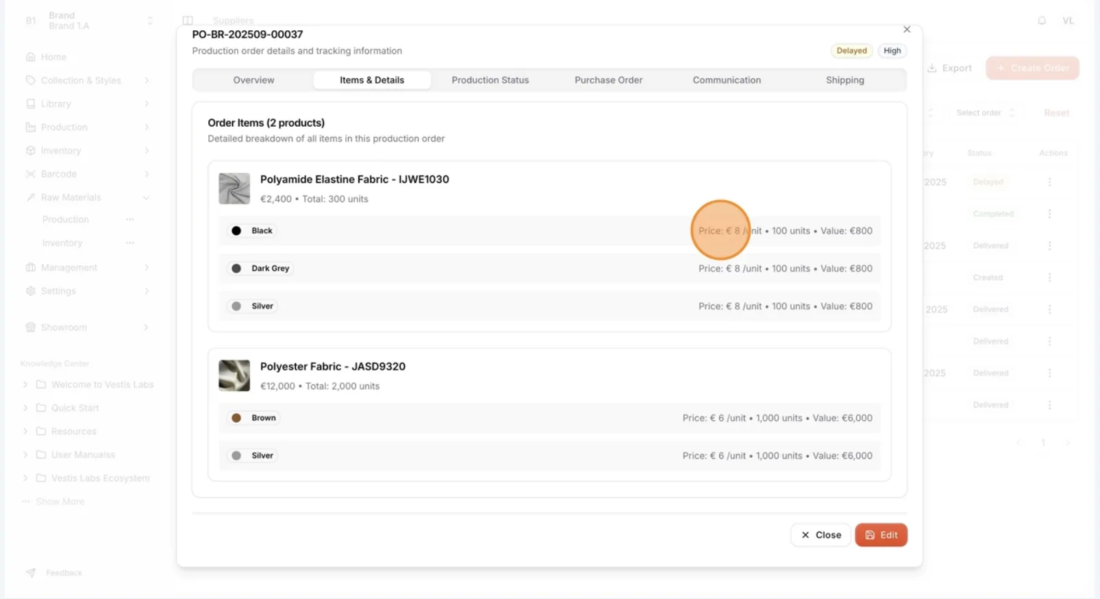Click the Home icon in the sidebar
1100x599 pixels.
[30, 57]
